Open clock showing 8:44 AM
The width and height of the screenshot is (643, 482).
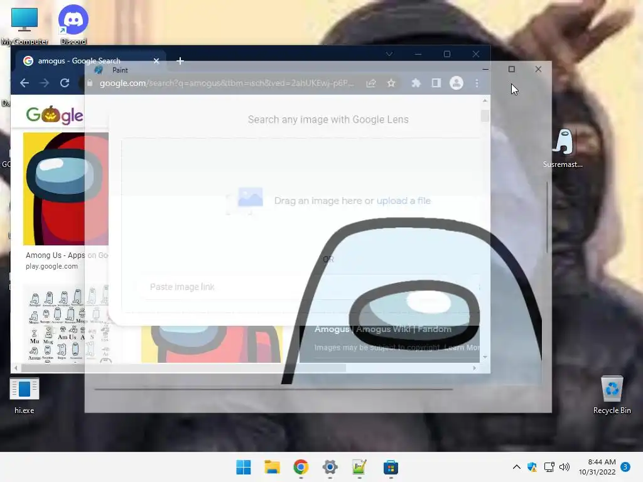[597, 467]
